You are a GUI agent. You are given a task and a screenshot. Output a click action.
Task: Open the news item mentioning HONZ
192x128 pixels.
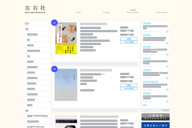[155, 51]
